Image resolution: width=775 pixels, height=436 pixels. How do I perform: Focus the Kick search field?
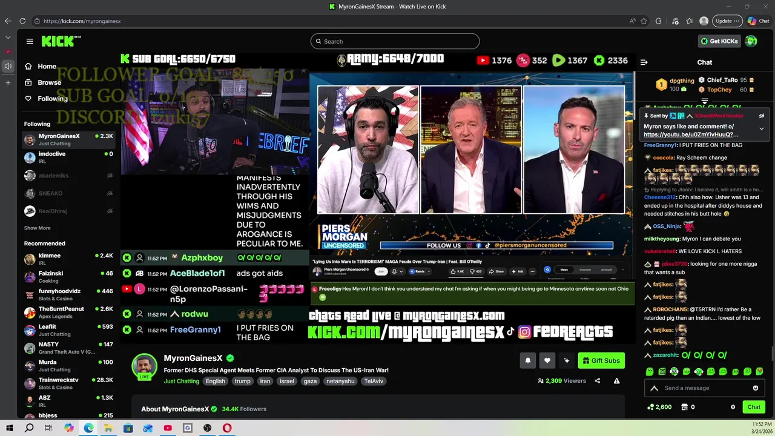tap(395, 41)
